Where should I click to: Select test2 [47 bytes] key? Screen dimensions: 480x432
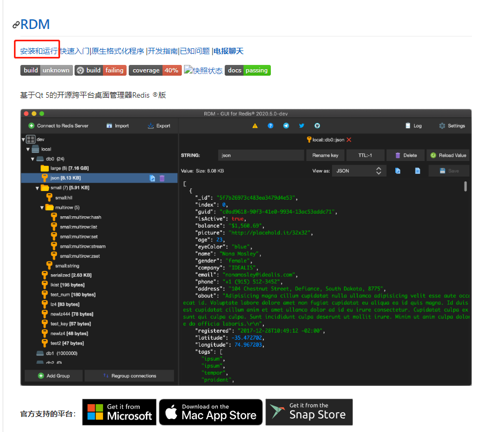pyautogui.click(x=63, y=343)
